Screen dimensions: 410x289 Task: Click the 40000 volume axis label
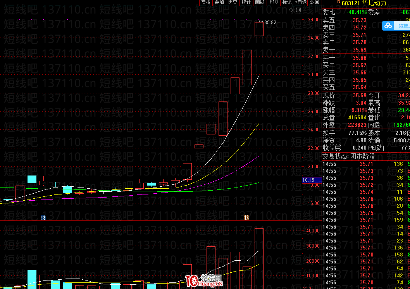point(313,231)
